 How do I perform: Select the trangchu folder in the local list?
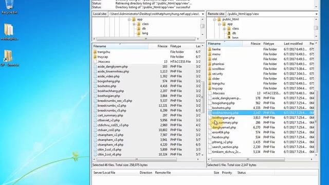click(104, 52)
